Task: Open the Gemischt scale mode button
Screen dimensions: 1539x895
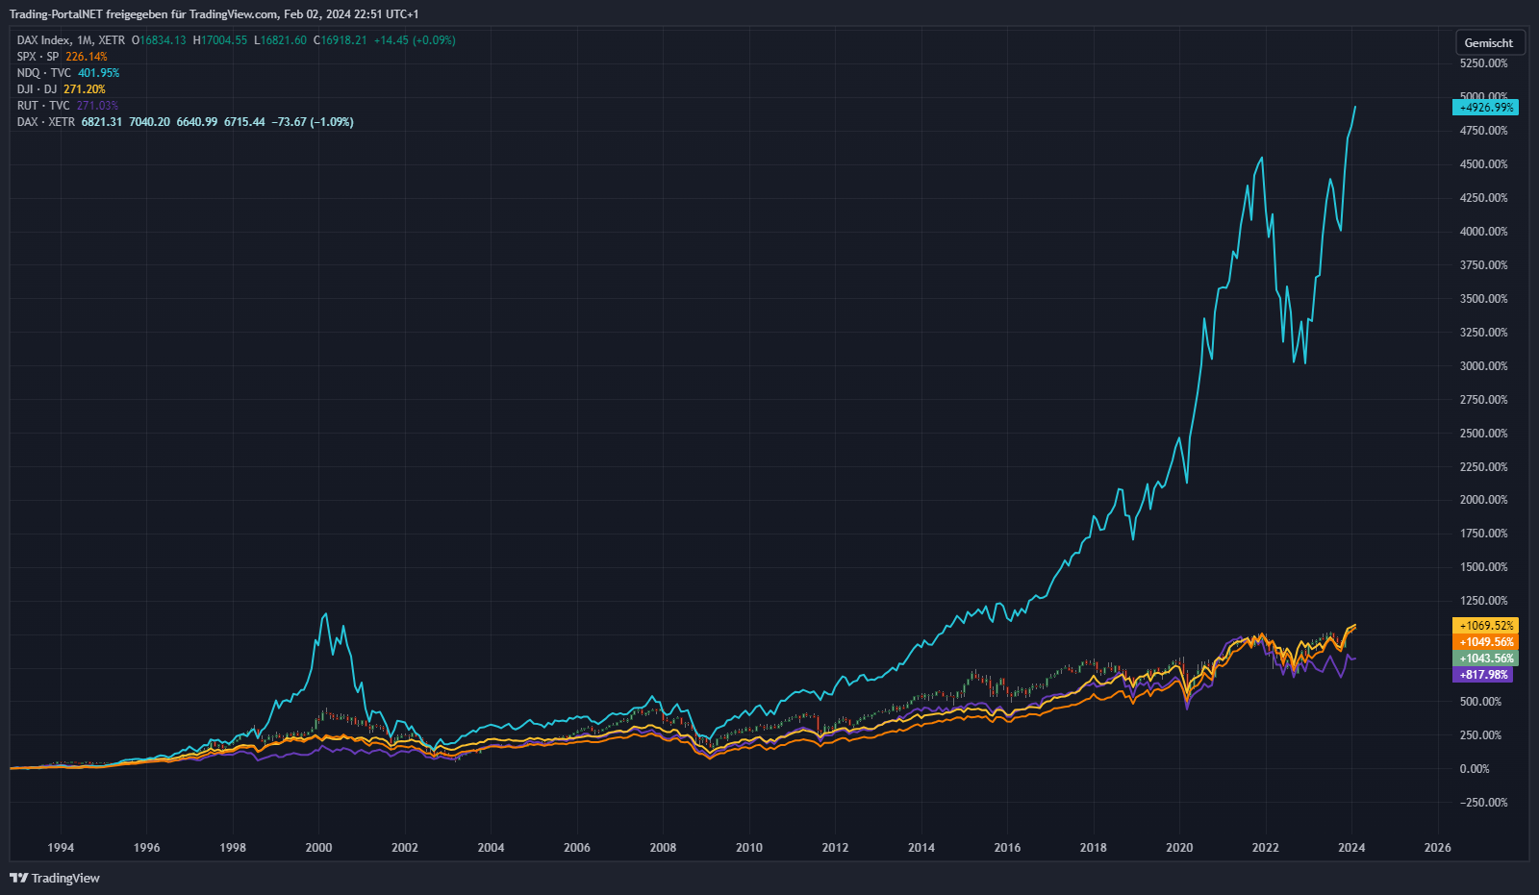Action: click(1488, 43)
